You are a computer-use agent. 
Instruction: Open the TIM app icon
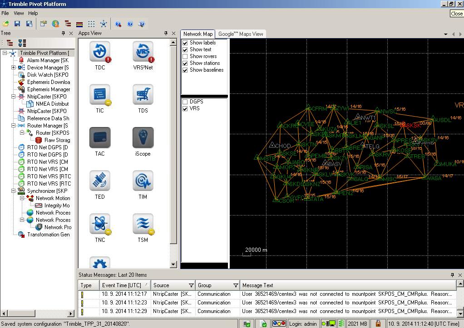pos(143,181)
